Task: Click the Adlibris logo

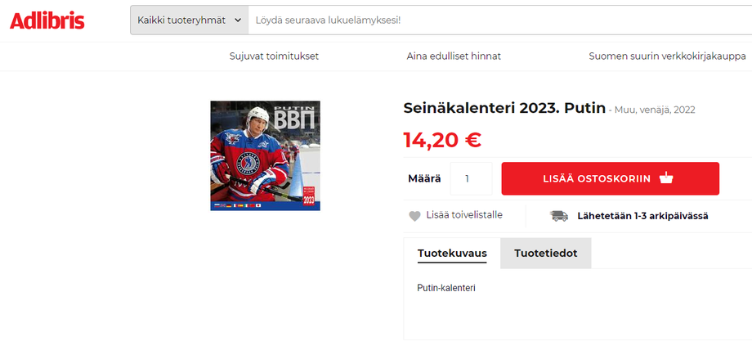Action: coord(47,20)
